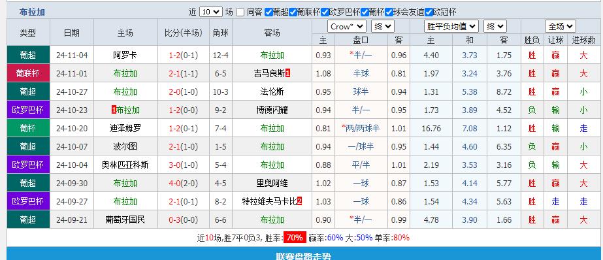Click home team 奥林匹亚科斯
Image resolution: width=603 pixels, height=260 pixels.
(x=125, y=165)
